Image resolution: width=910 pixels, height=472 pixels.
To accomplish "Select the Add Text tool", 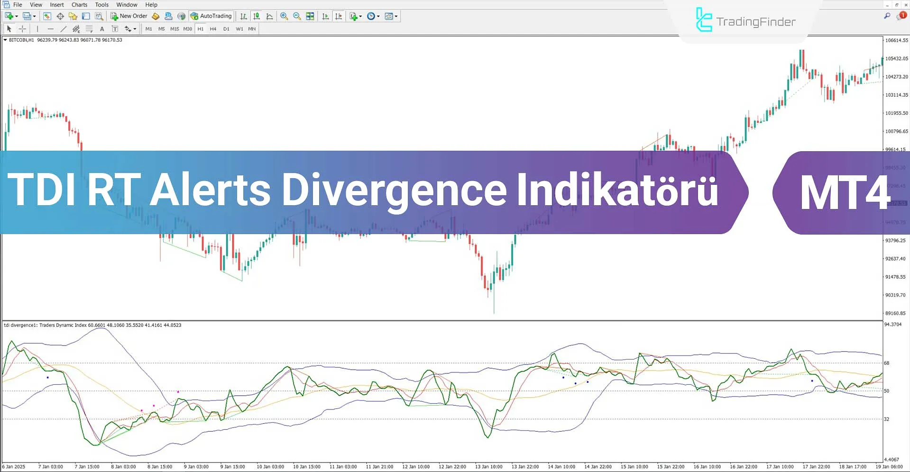I will pyautogui.click(x=102, y=28).
